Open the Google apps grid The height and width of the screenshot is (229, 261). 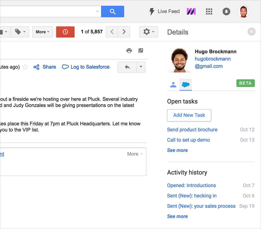click(209, 11)
